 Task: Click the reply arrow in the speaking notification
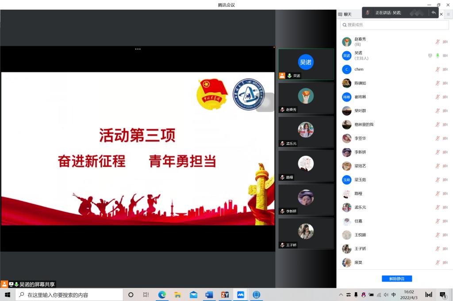click(434, 13)
